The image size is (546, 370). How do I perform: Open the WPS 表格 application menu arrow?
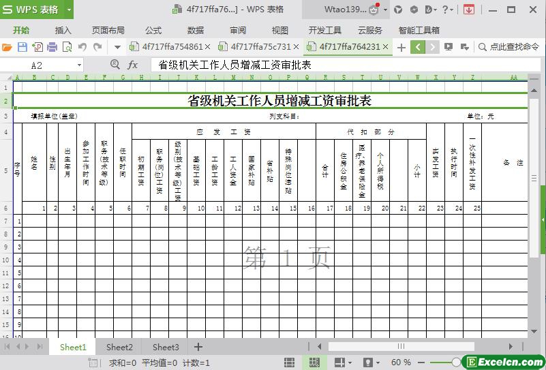(x=69, y=10)
